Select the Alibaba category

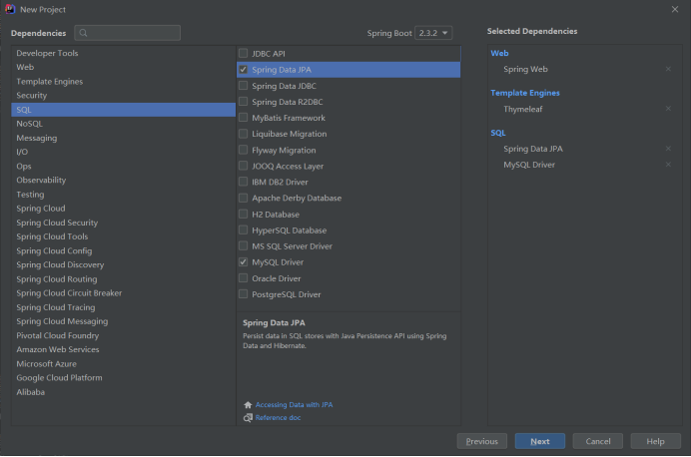point(124,392)
